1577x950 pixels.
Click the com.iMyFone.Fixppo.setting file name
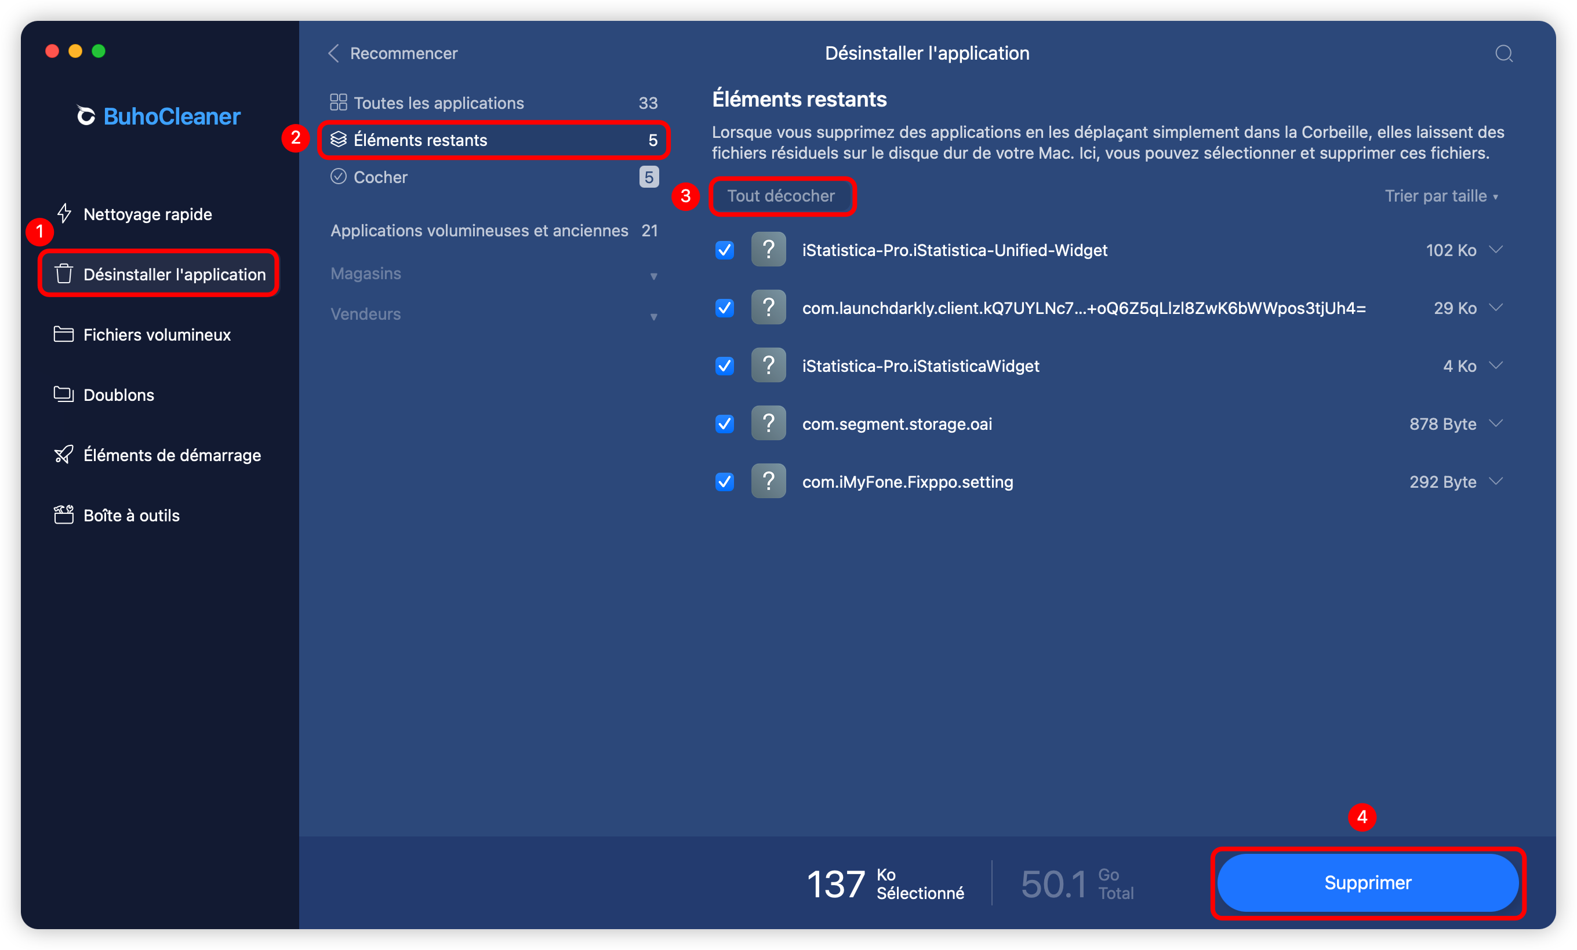click(x=907, y=481)
